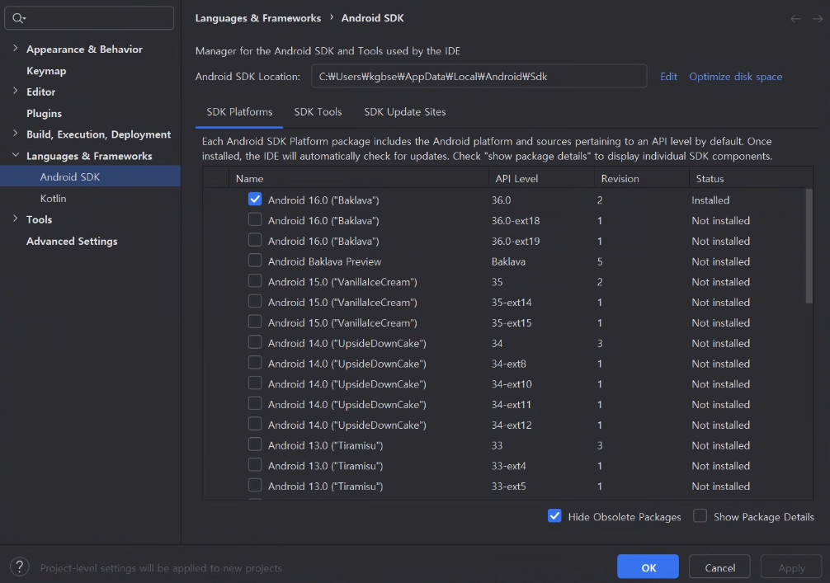Sort by API Level column header
The width and height of the screenshot is (830, 583).
pos(541,178)
